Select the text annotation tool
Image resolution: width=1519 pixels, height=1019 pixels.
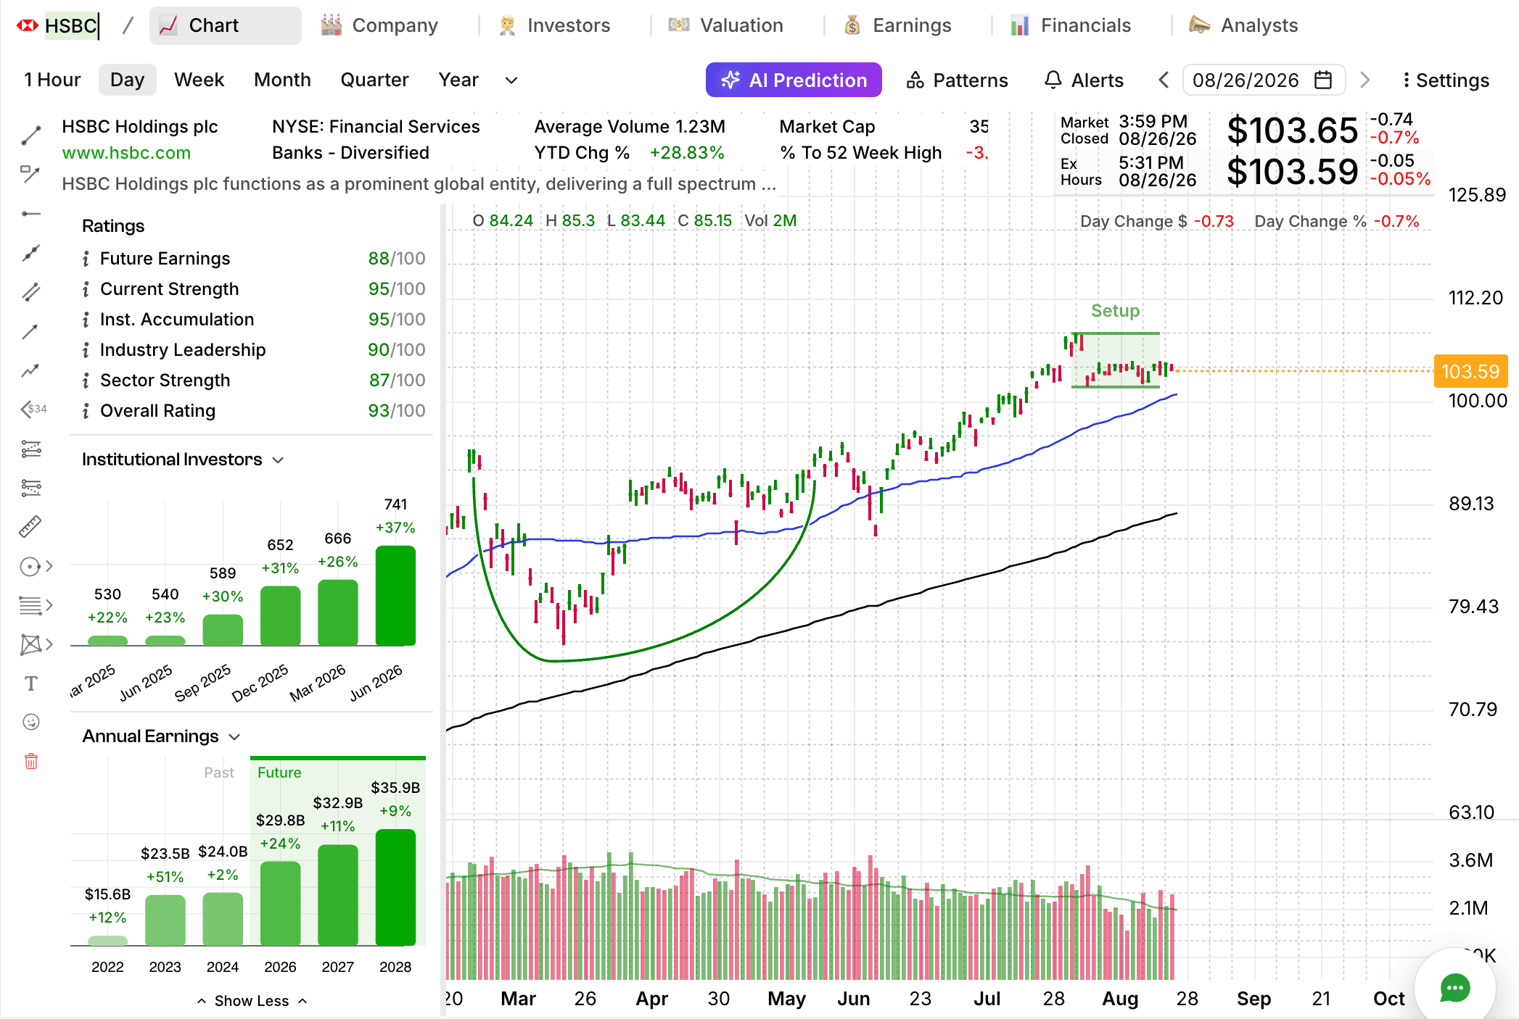31,683
